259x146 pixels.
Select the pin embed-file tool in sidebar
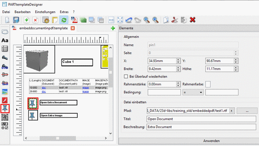[5, 108]
